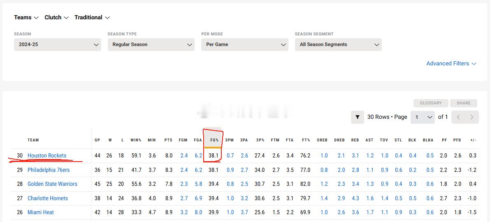Open the Houston Rockets team link

47,155
